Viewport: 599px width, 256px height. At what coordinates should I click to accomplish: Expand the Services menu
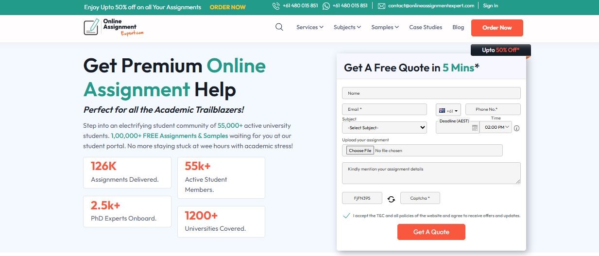coord(310,27)
